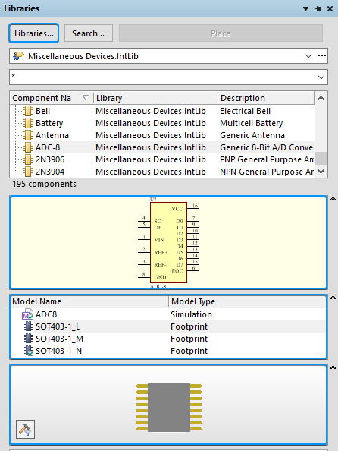Click the SOT403-1_L footprint icon
This screenshot has width=338, height=451.
click(x=28, y=326)
